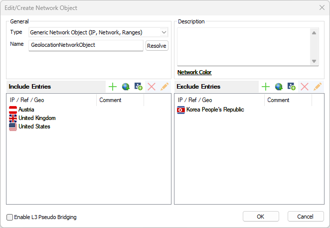This screenshot has height=228, width=330.
Task: Add reference object to Exclude Entries
Action: click(x=292, y=87)
